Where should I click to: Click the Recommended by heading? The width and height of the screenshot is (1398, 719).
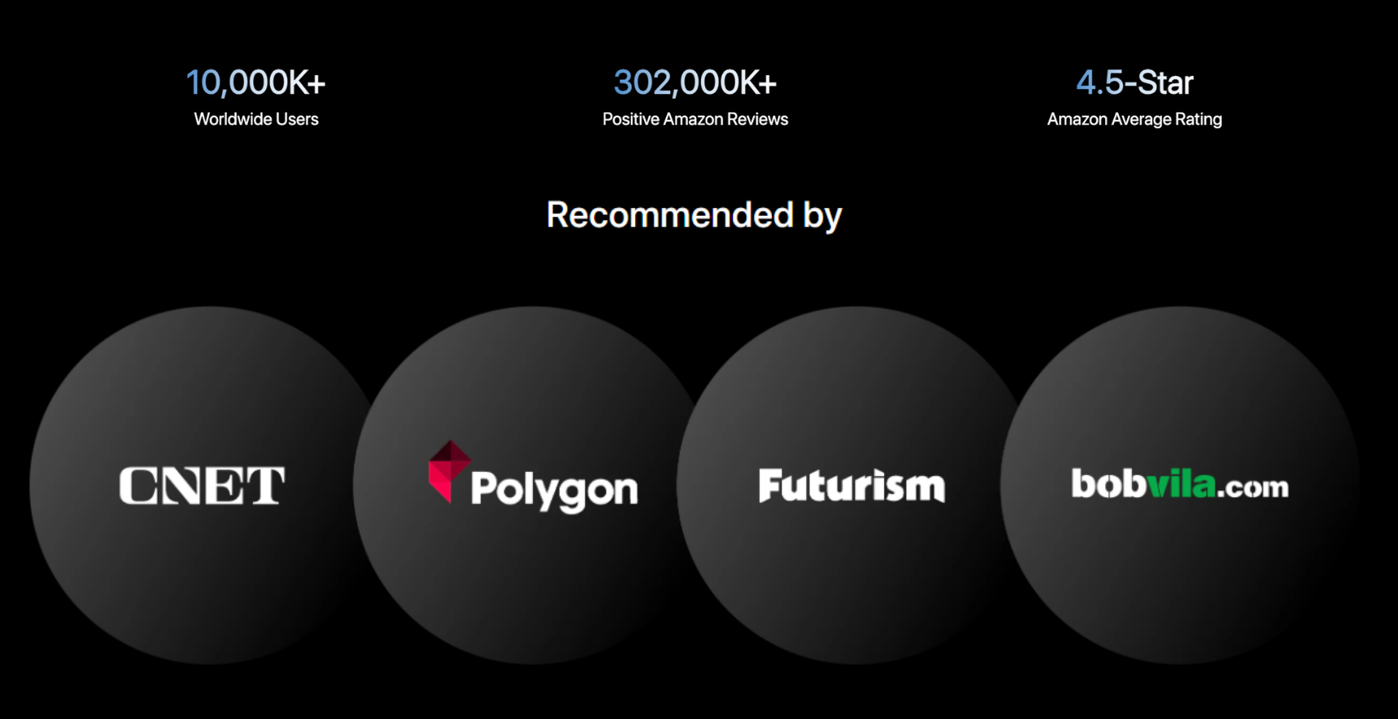click(694, 215)
